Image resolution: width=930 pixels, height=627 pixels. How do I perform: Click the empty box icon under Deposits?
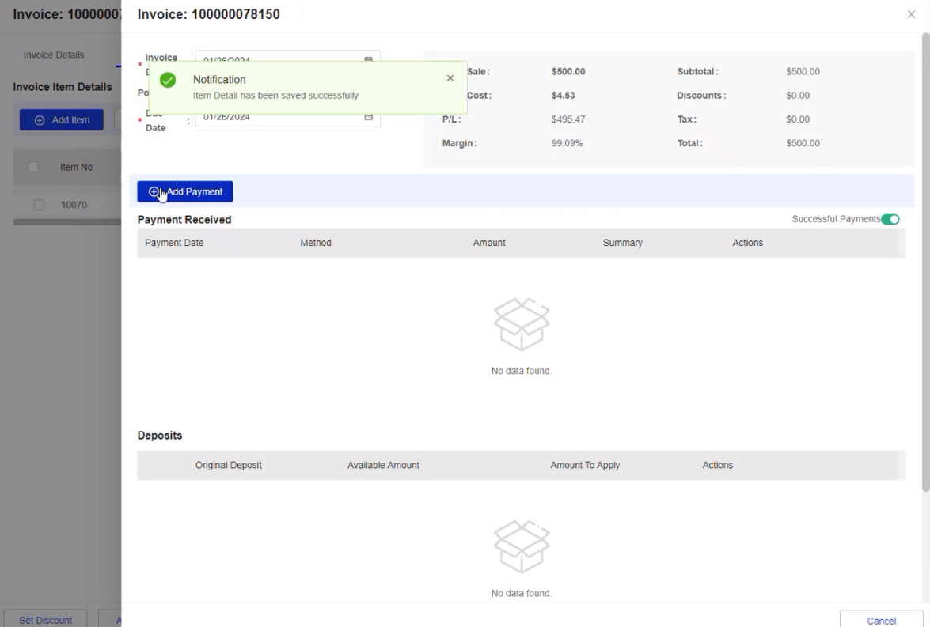[522, 547]
